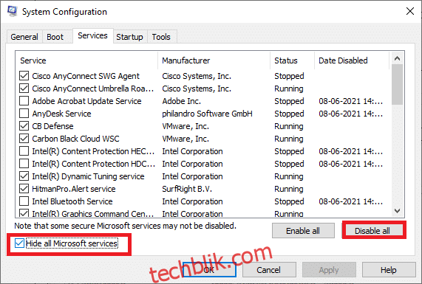Tick the AnyDesk Service checkbox

(24, 114)
